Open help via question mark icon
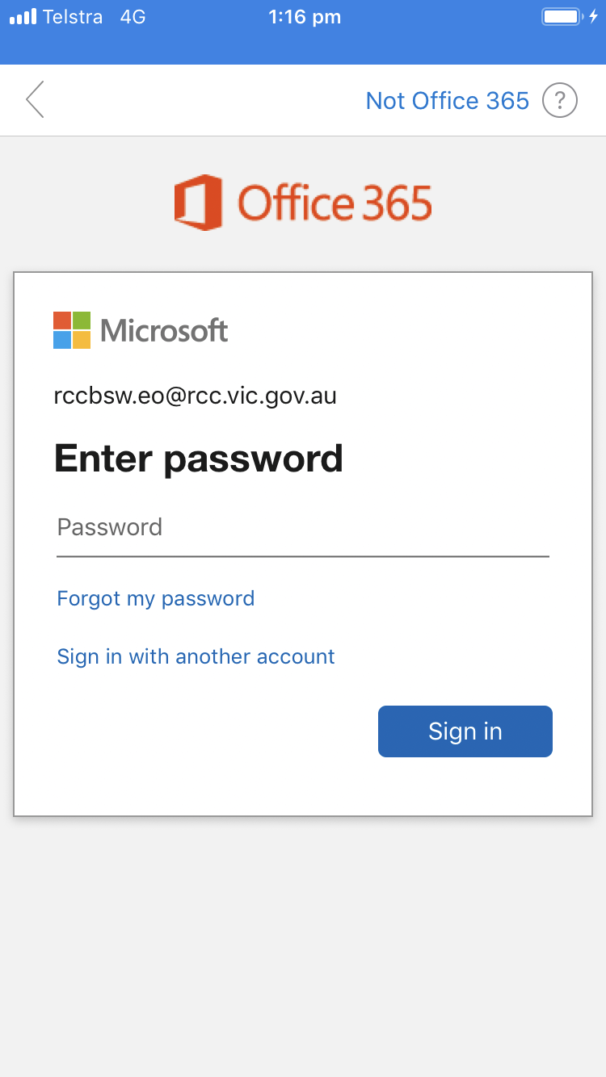The image size is (606, 1077). 560,101
